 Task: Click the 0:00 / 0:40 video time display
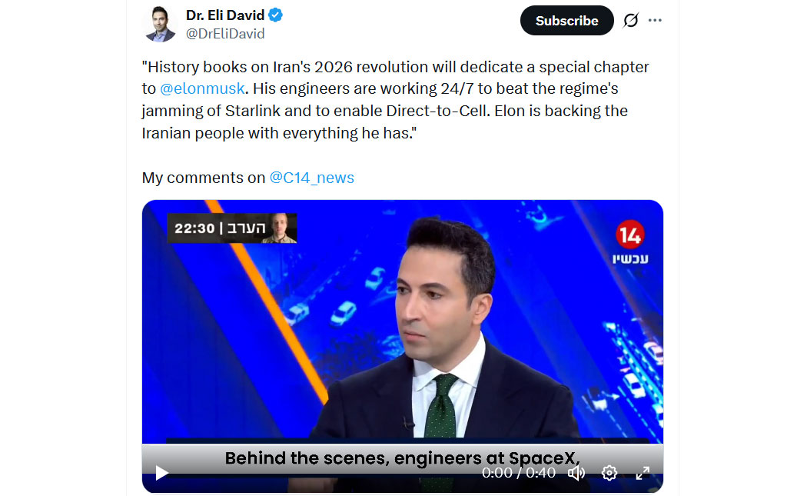(x=518, y=473)
